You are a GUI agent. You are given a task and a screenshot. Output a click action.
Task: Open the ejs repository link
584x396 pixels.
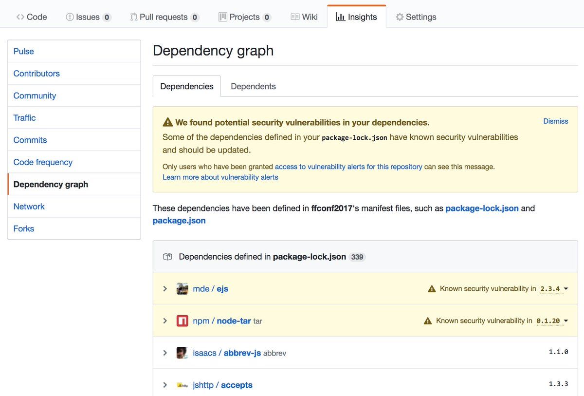coord(222,289)
